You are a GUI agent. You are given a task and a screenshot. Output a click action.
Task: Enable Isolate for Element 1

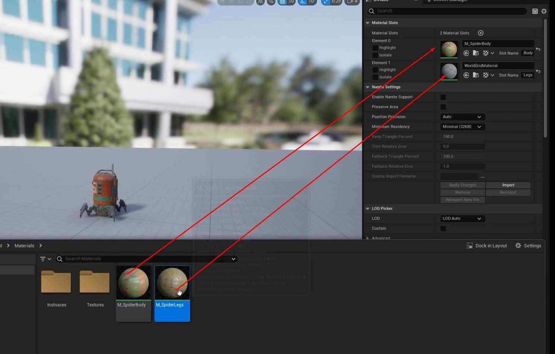click(375, 77)
